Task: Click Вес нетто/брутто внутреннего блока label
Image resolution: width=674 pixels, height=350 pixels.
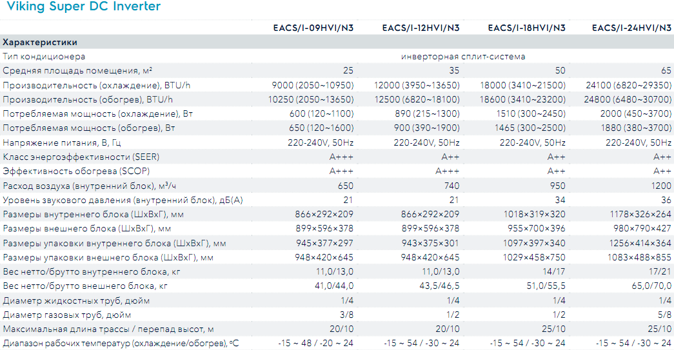Action: pyautogui.click(x=92, y=272)
